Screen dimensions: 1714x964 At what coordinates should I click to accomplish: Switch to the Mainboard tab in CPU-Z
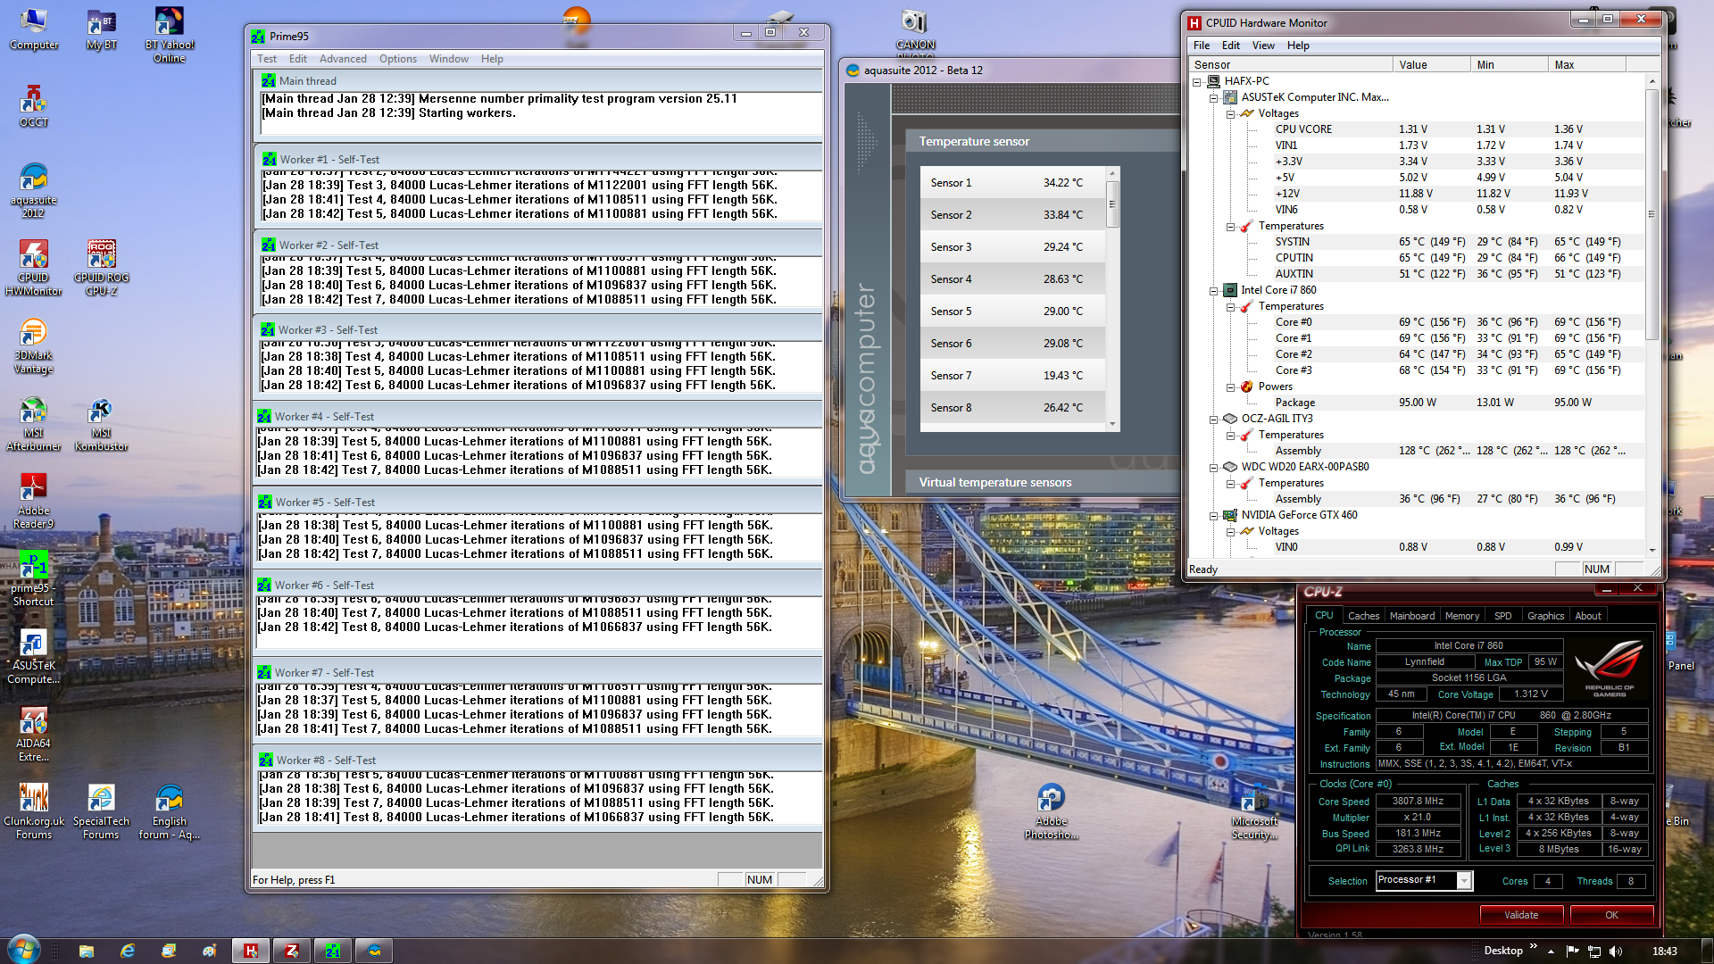click(x=1412, y=616)
